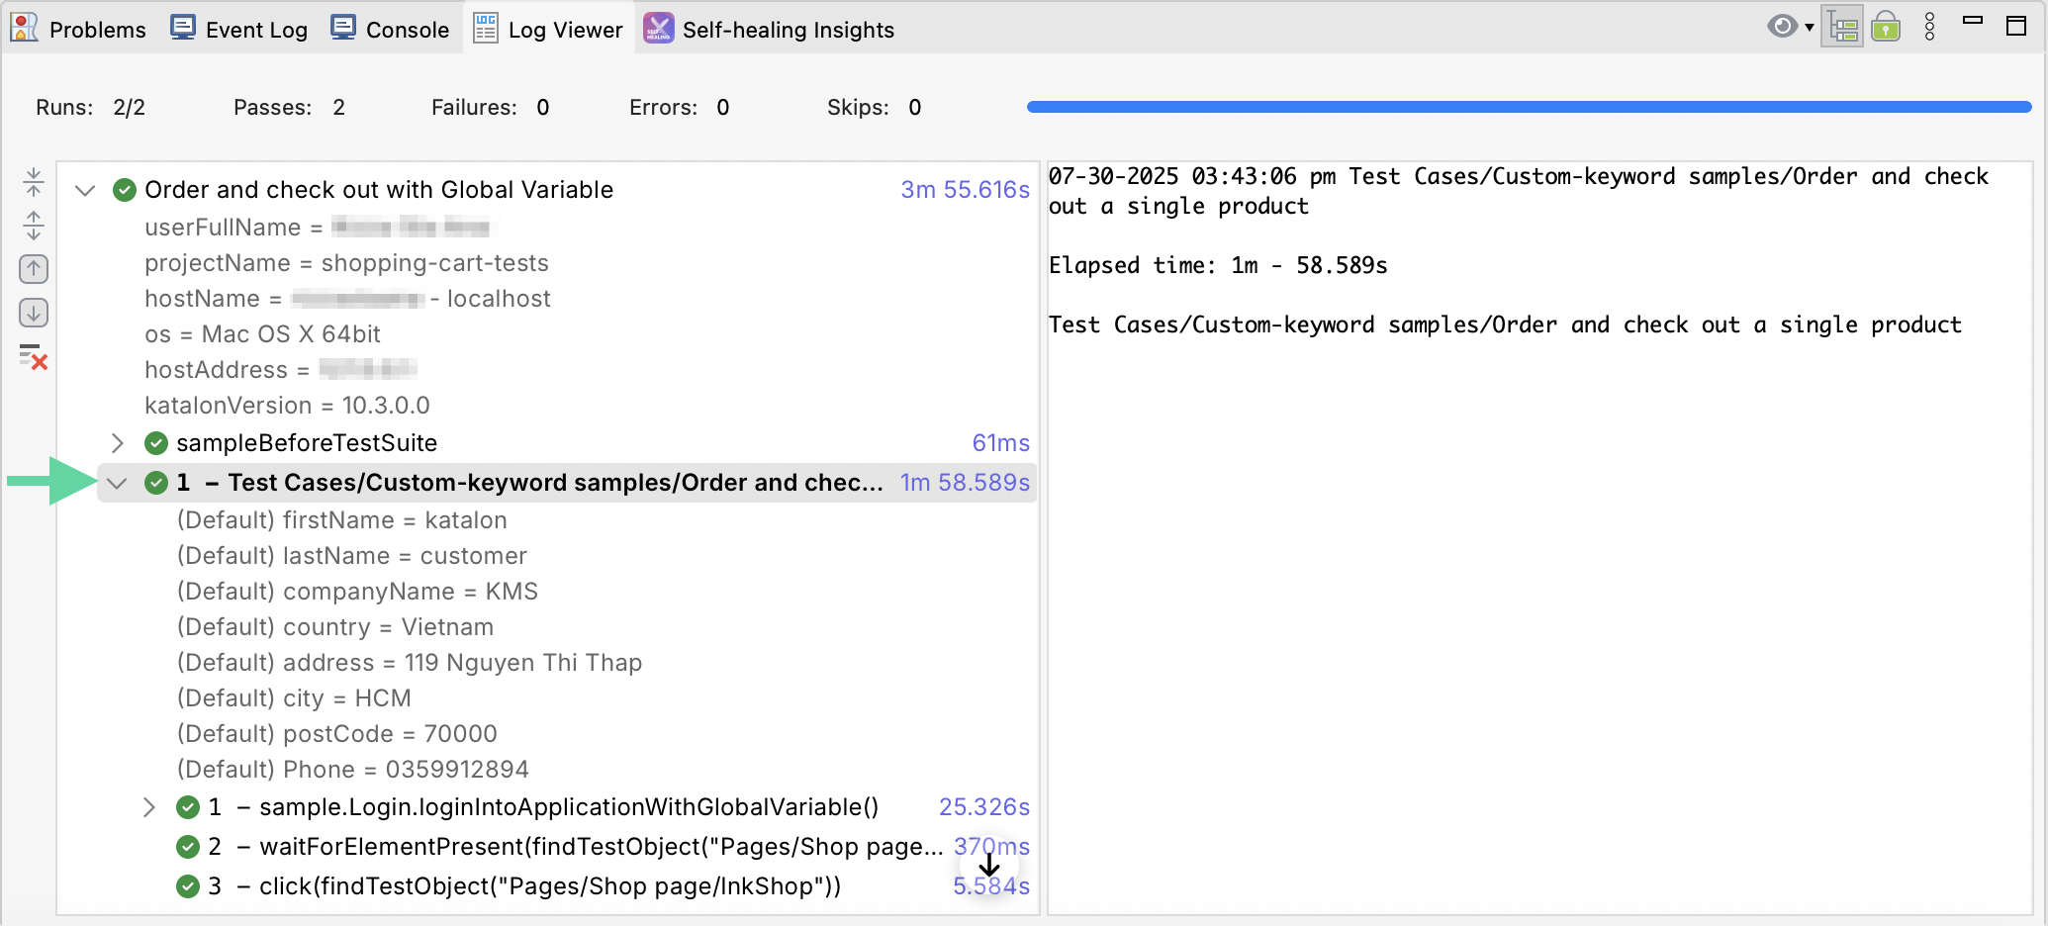This screenshot has height=926, width=2048.
Task: Click the blue test progress bar
Action: tap(1529, 107)
